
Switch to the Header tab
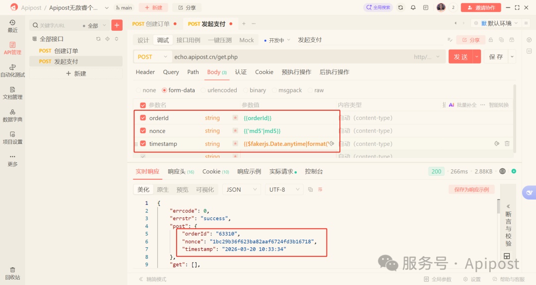pyautogui.click(x=145, y=72)
